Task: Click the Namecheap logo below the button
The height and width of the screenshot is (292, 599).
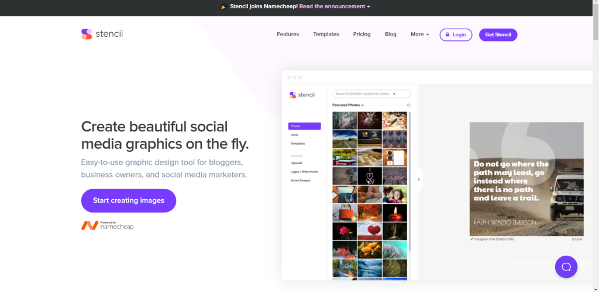Action: coord(108,225)
